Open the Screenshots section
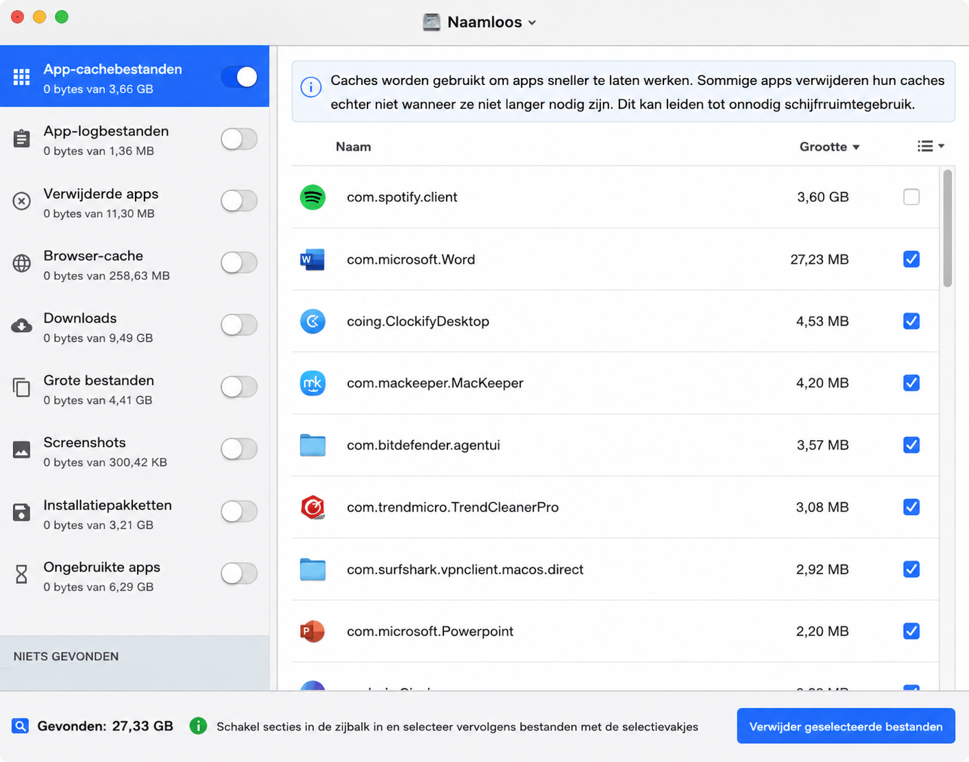This screenshot has width=969, height=762. [134, 450]
